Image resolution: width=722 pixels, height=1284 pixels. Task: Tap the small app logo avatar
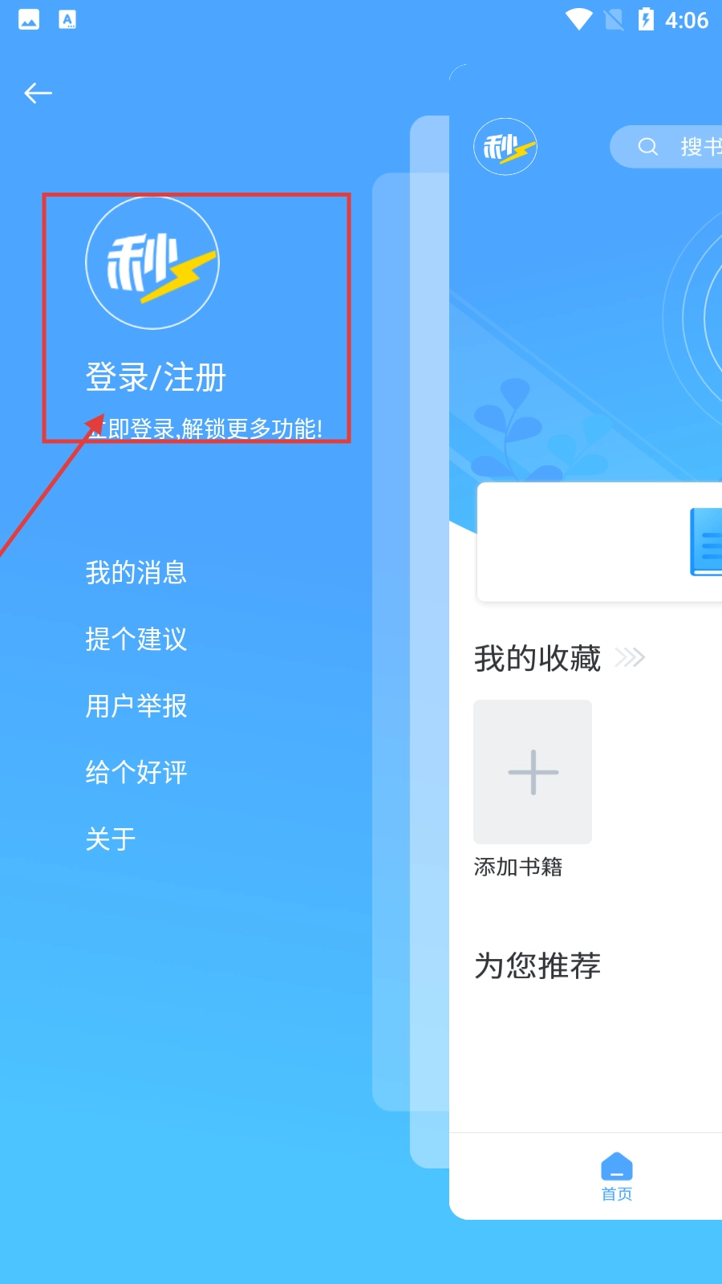[505, 147]
